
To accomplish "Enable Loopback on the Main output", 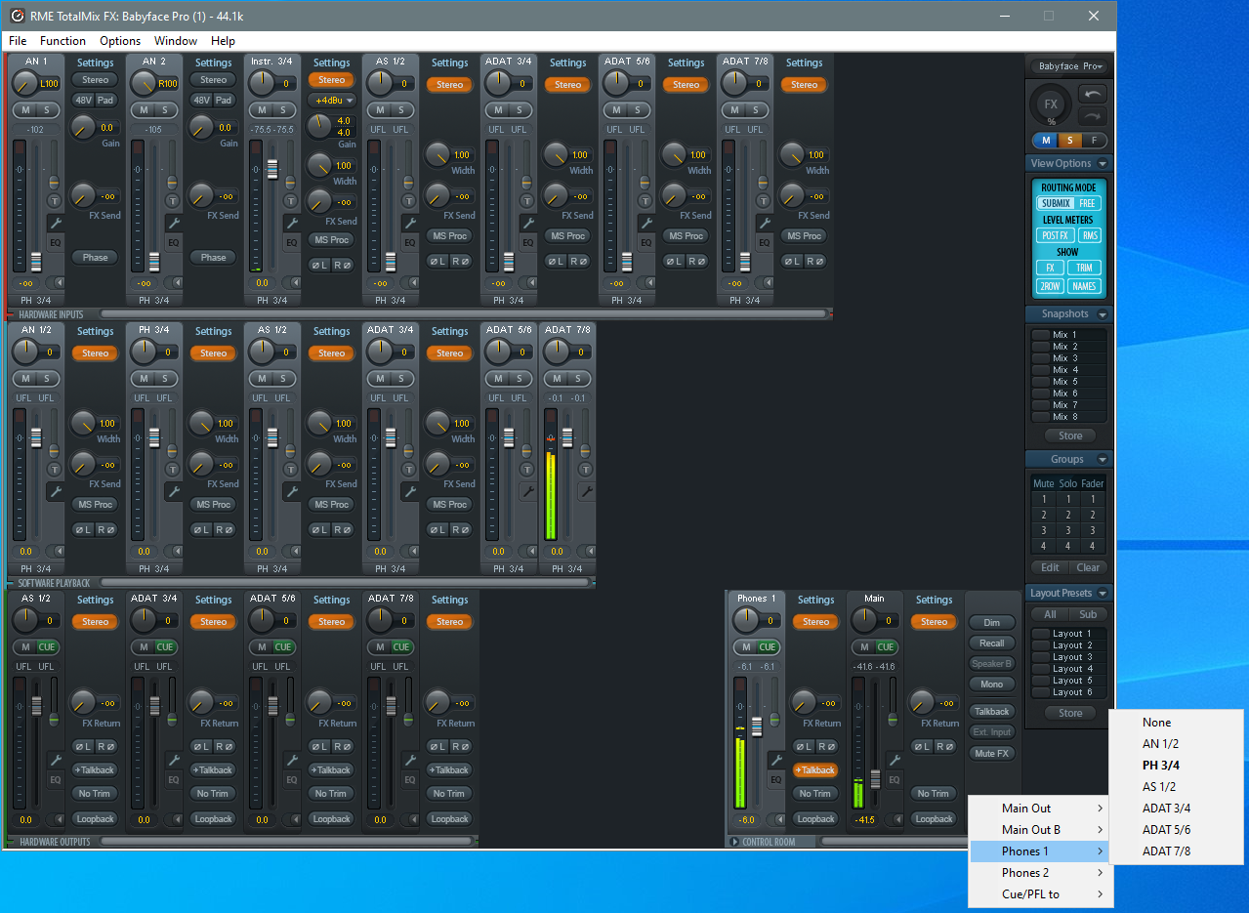I will click(934, 818).
